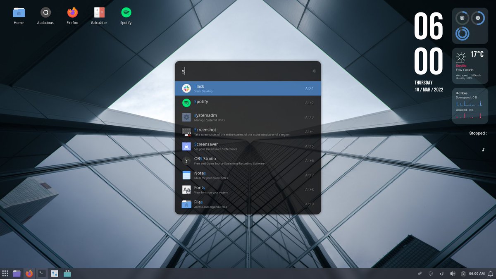Click the Screenshot result icon
Image resolution: width=496 pixels, height=279 pixels.
tap(186, 132)
